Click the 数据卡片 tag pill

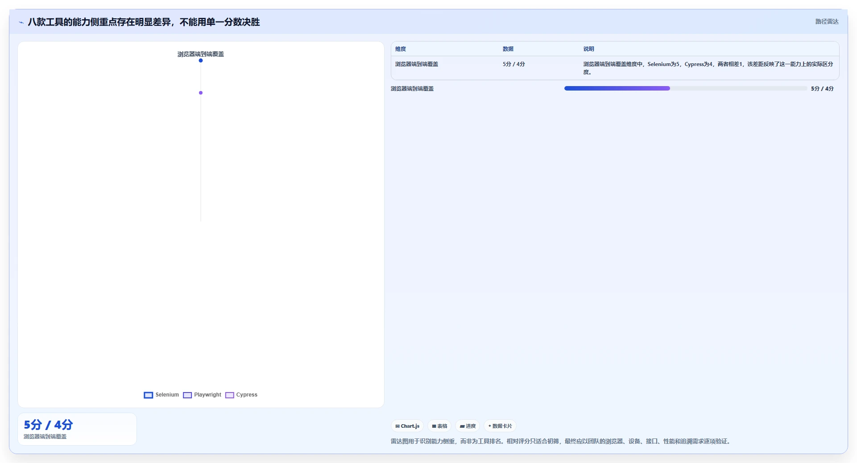(500, 426)
